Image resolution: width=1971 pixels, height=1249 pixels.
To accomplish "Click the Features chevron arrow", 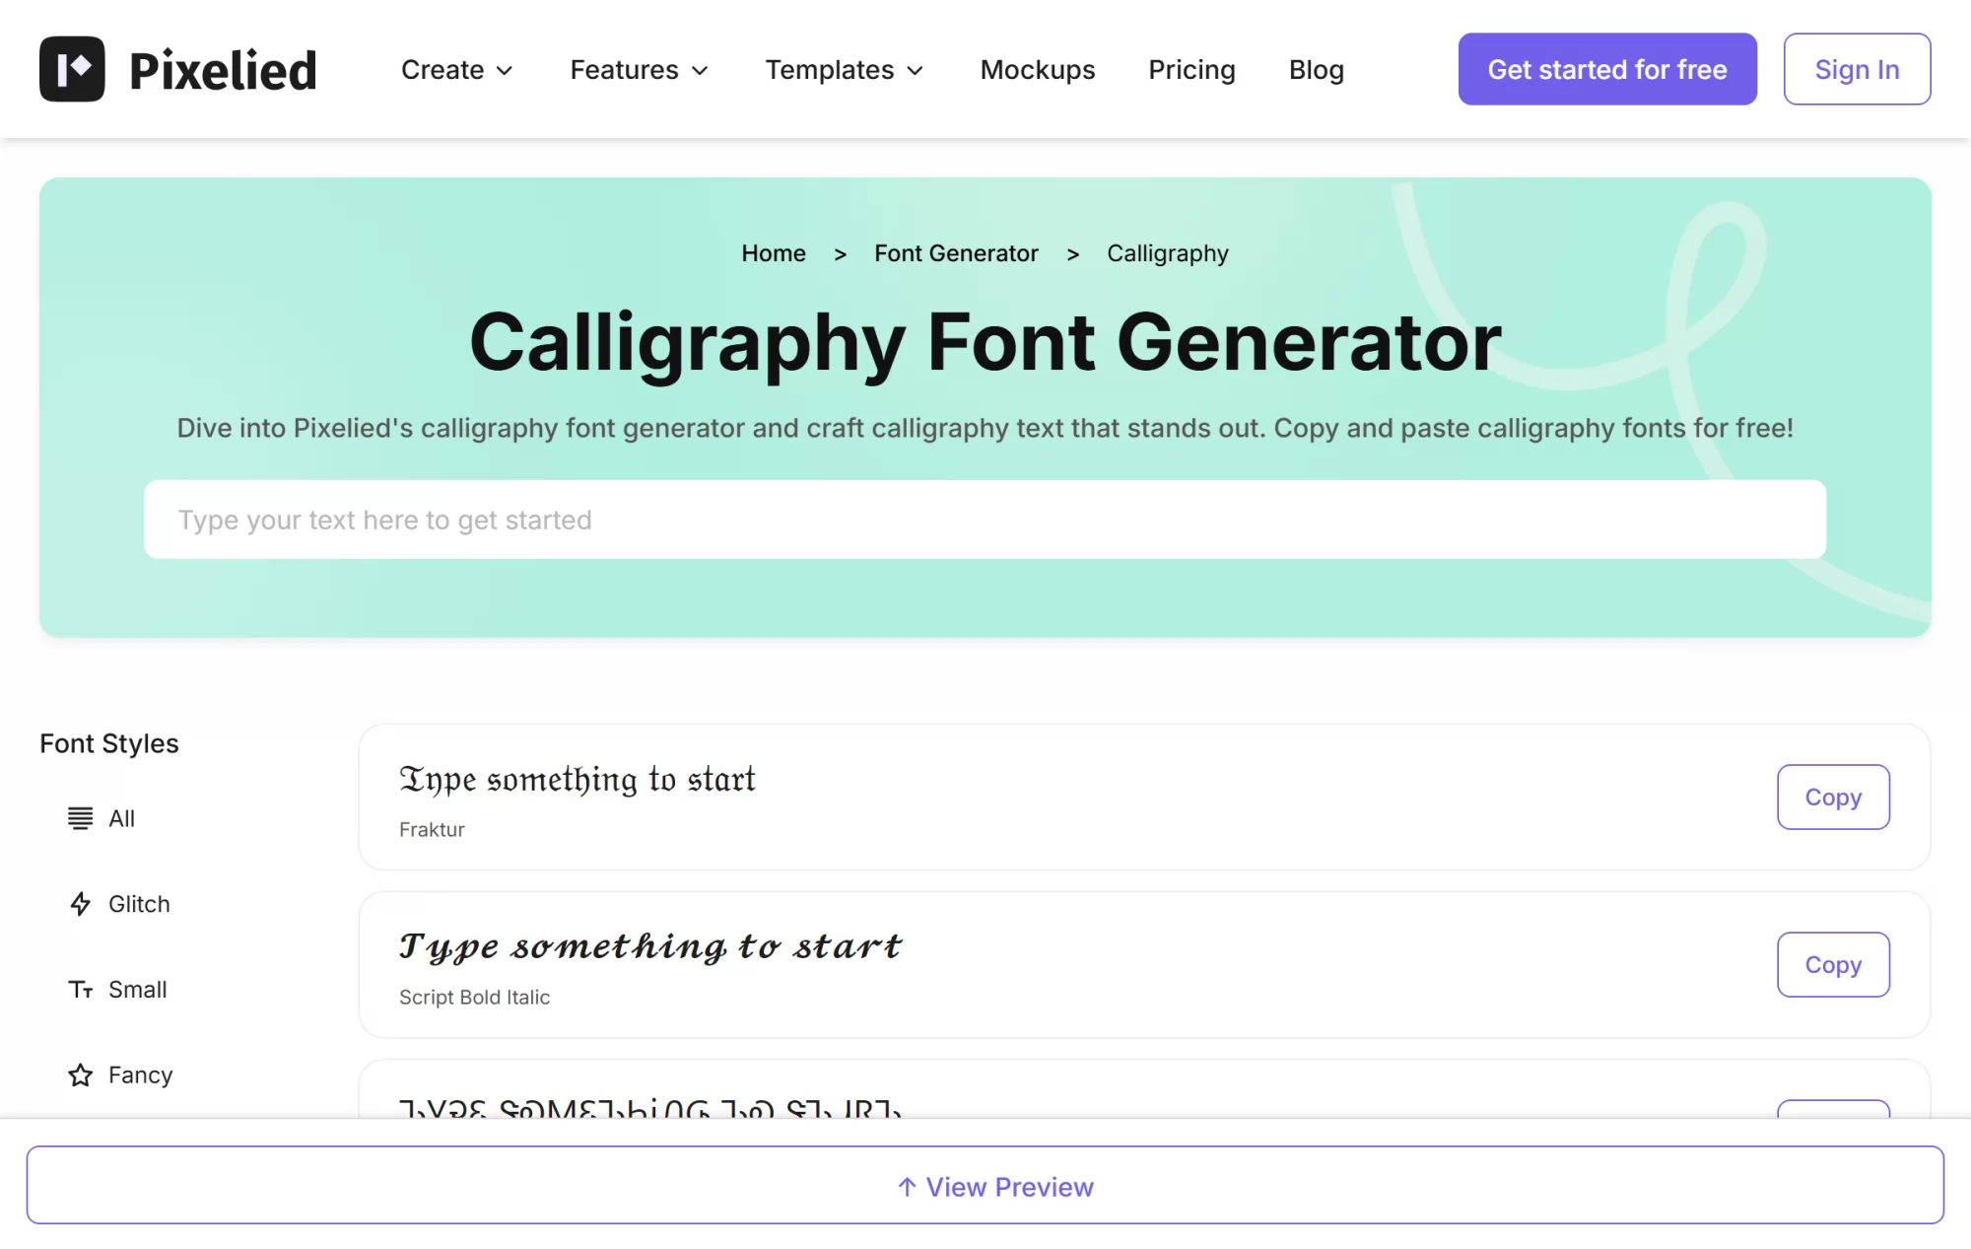I will click(700, 71).
